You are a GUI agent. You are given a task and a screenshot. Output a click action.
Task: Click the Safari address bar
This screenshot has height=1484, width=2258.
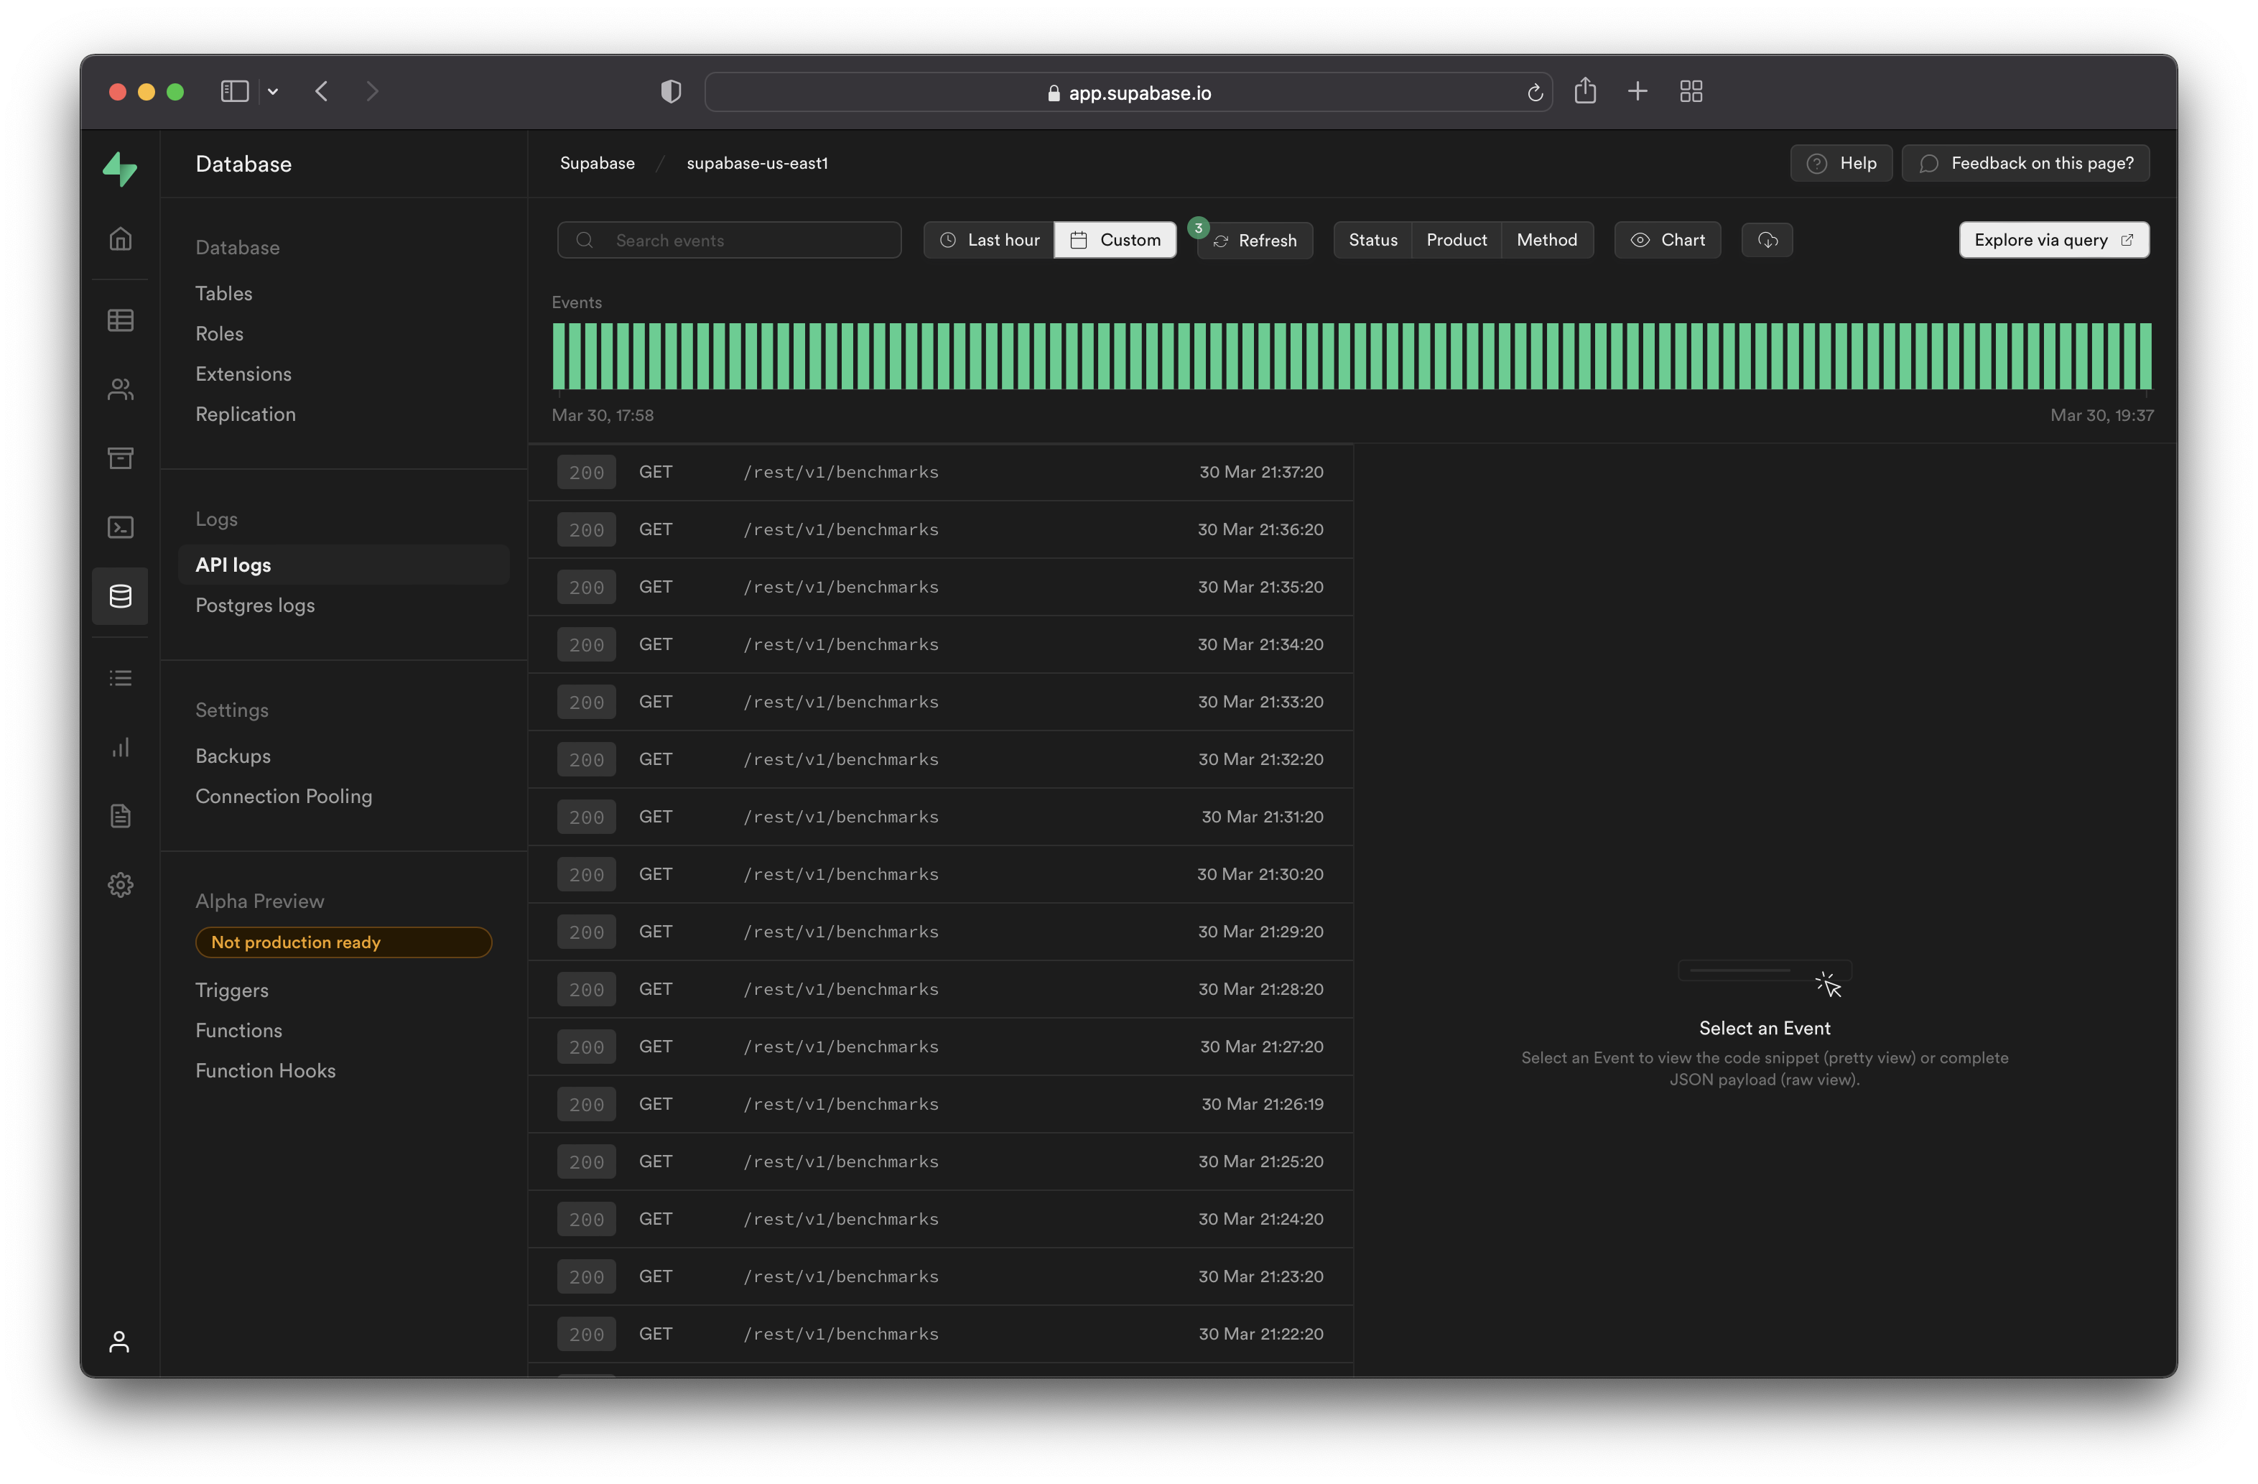point(1128,92)
